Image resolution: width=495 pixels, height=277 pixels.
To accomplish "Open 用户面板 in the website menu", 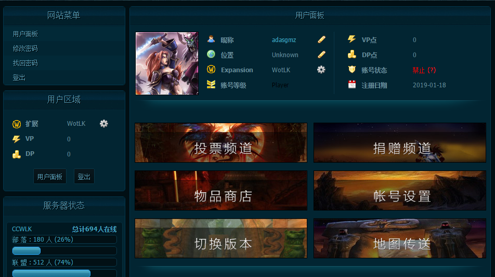I will pos(25,34).
